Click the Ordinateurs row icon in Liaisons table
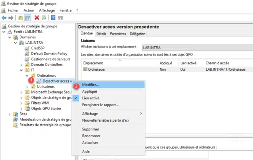 [85, 69]
